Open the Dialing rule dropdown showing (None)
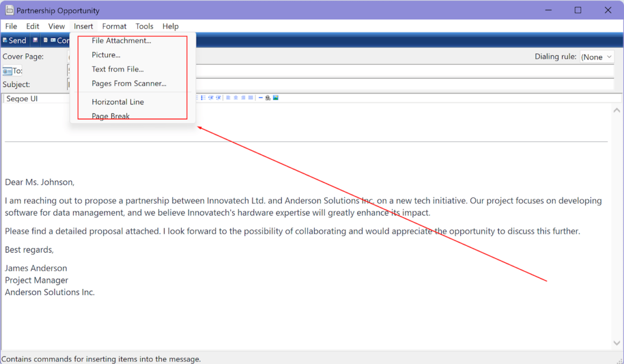This screenshot has width=624, height=364. [x=597, y=56]
